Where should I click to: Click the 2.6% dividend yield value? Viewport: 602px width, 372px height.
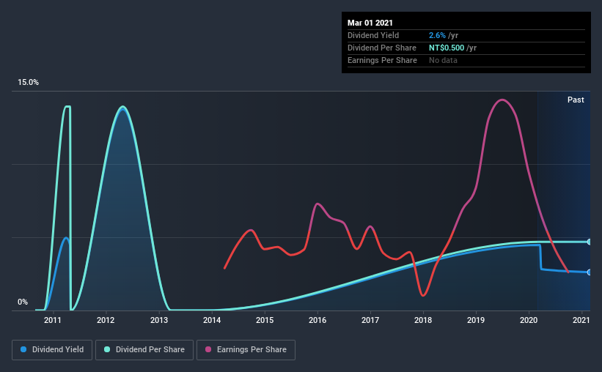[x=437, y=35]
